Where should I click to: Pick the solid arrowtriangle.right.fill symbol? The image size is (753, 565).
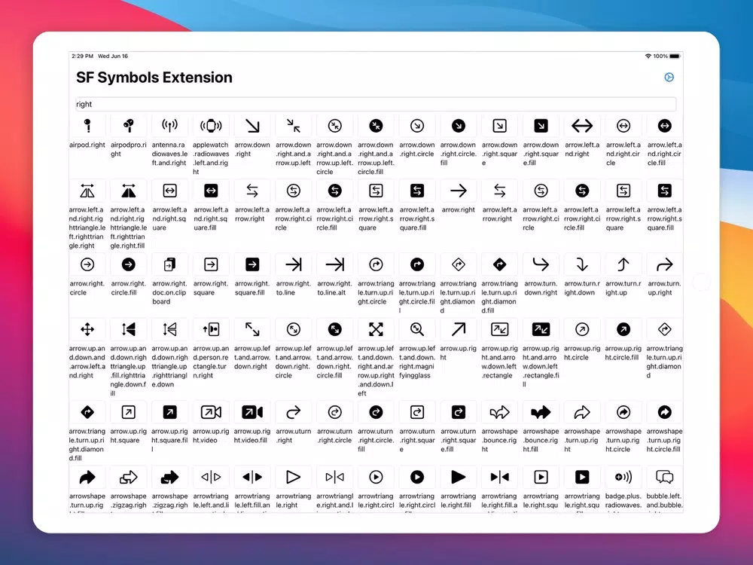tap(458, 477)
